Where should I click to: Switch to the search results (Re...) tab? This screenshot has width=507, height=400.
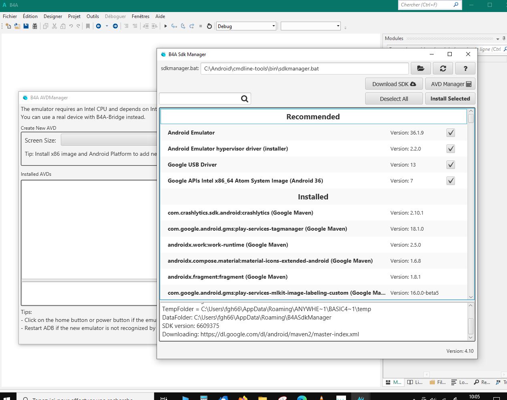coord(482,382)
